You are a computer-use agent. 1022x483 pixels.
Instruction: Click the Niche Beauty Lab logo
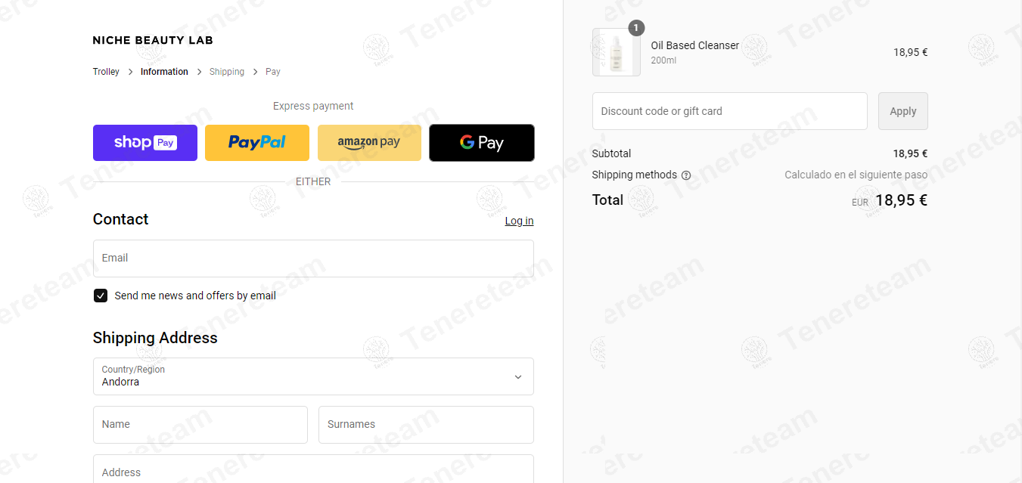coord(153,40)
